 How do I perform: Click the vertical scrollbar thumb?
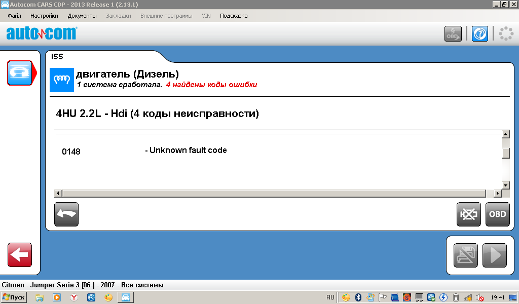(505, 153)
